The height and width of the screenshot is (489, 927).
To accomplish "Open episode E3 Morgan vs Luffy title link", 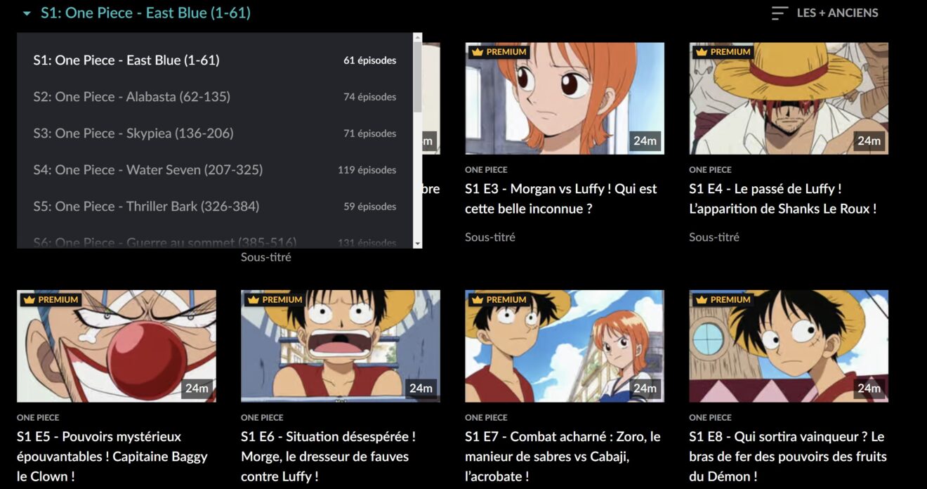I will [x=560, y=198].
